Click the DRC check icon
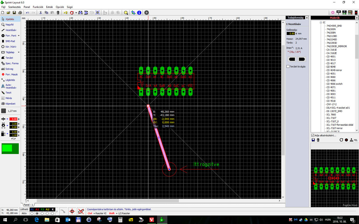359x224 pixels. click(x=350, y=12)
